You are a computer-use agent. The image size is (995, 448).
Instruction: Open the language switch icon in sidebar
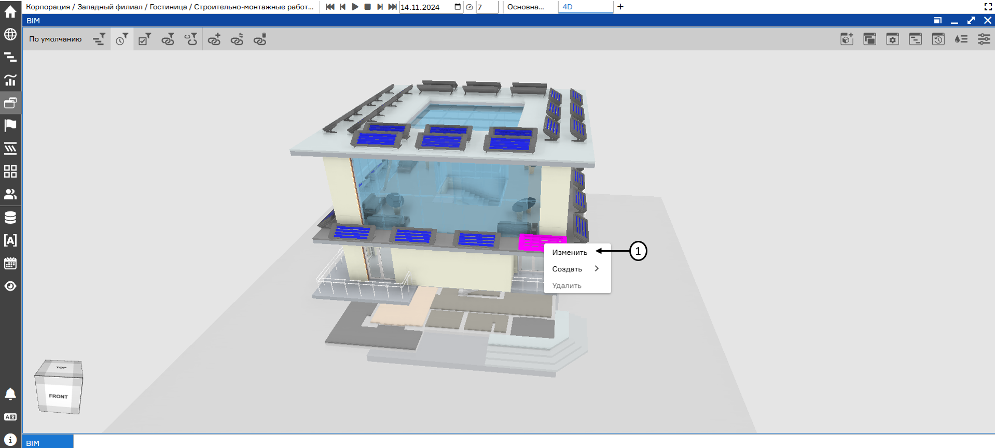click(10, 417)
